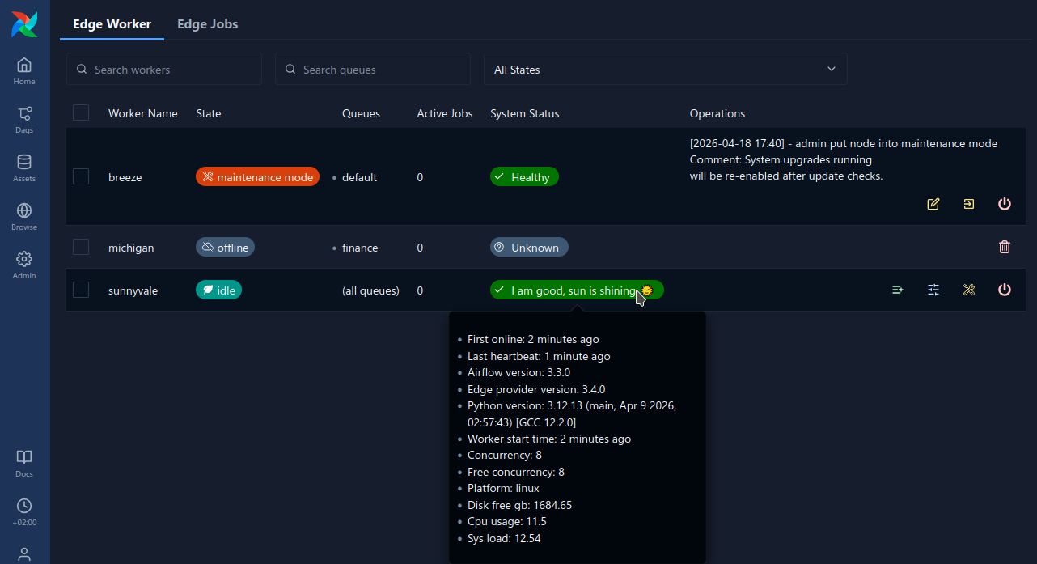Switch to the Edge Jobs tab

pyautogui.click(x=207, y=24)
